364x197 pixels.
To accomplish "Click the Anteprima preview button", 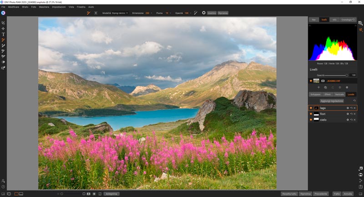I will tap(111, 194).
